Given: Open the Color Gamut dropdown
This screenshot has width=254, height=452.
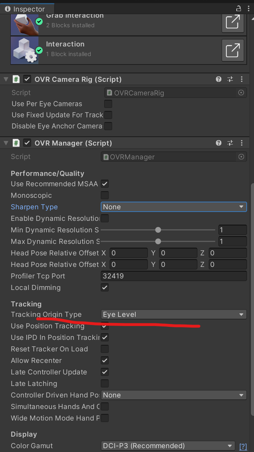Looking at the screenshot, I should pos(168,445).
